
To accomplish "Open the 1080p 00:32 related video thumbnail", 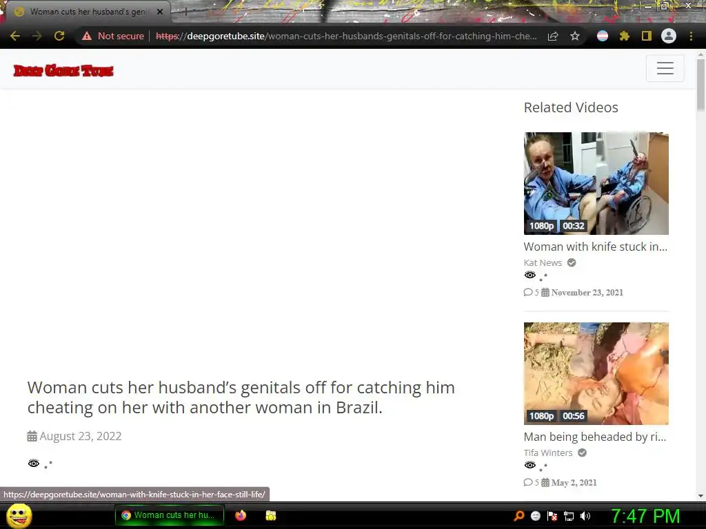I will pos(596,183).
